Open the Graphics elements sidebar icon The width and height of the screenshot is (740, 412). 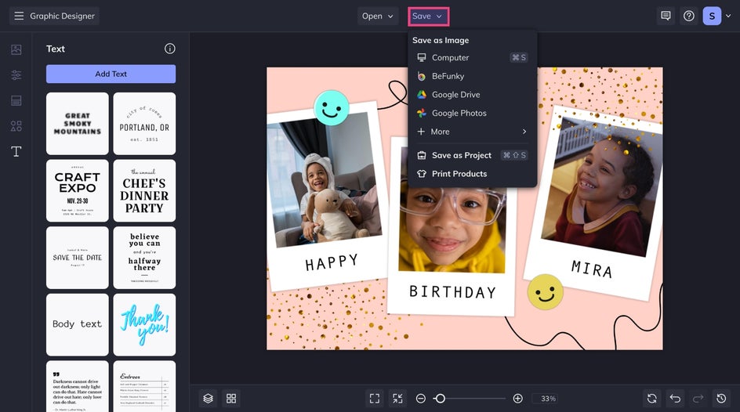click(x=16, y=126)
